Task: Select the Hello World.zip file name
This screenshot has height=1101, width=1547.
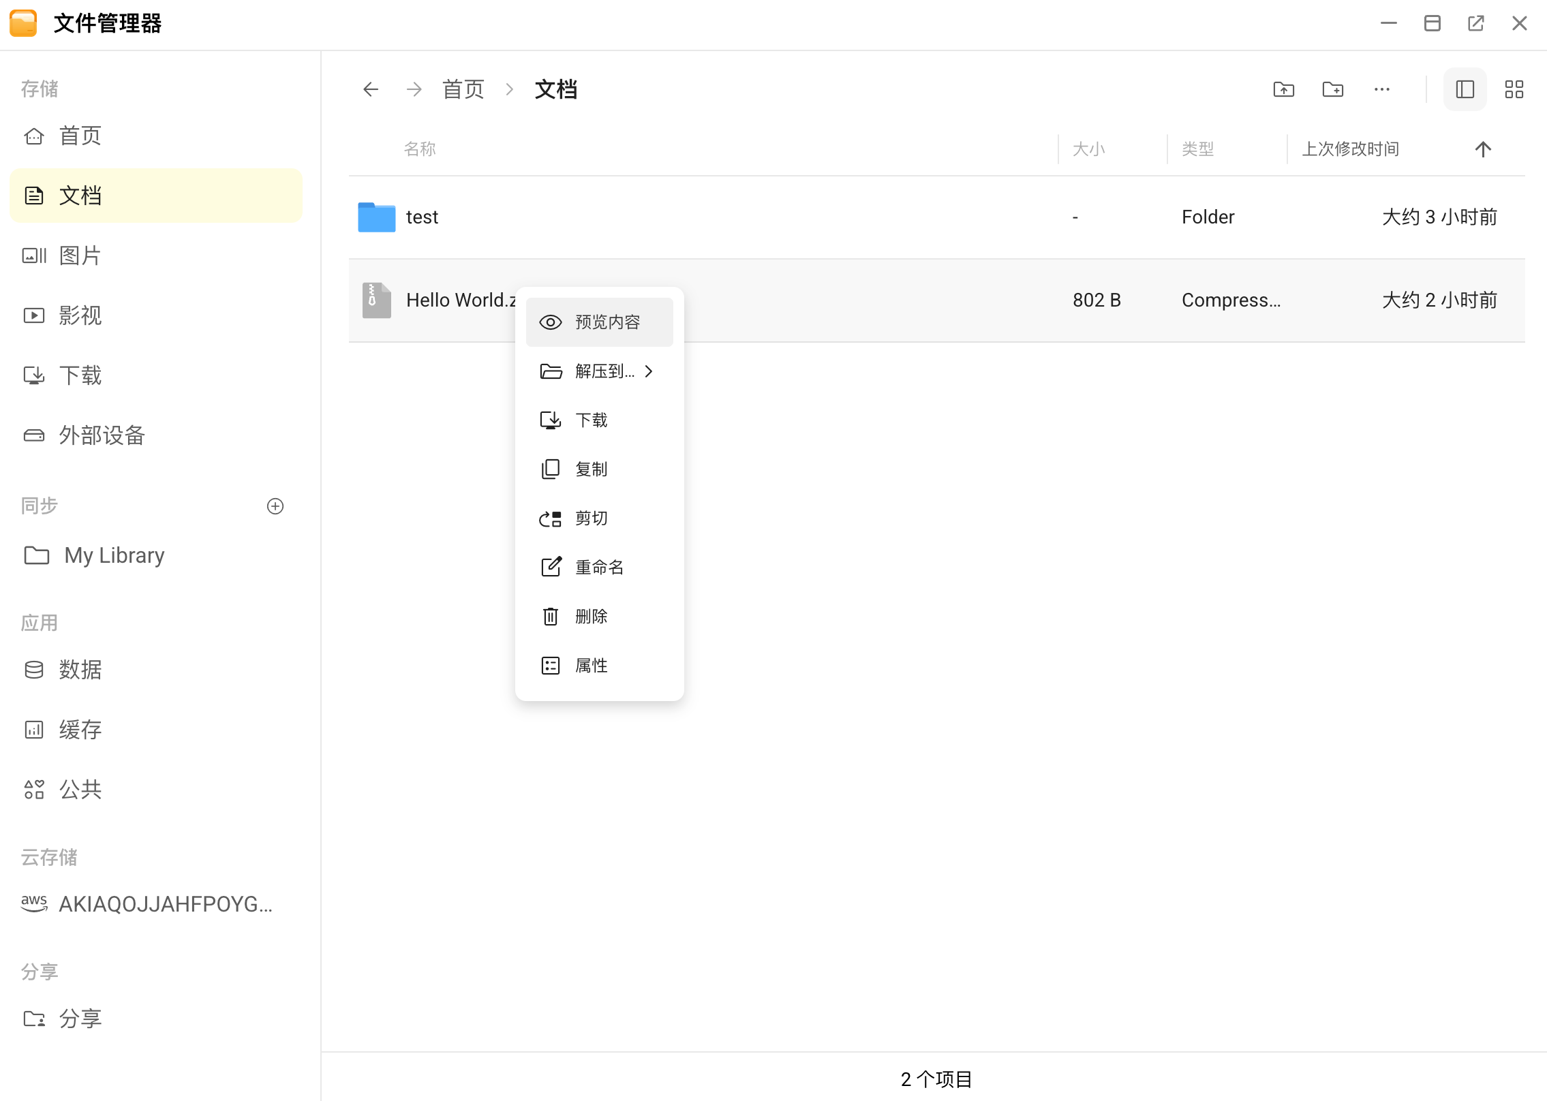Action: click(x=461, y=300)
